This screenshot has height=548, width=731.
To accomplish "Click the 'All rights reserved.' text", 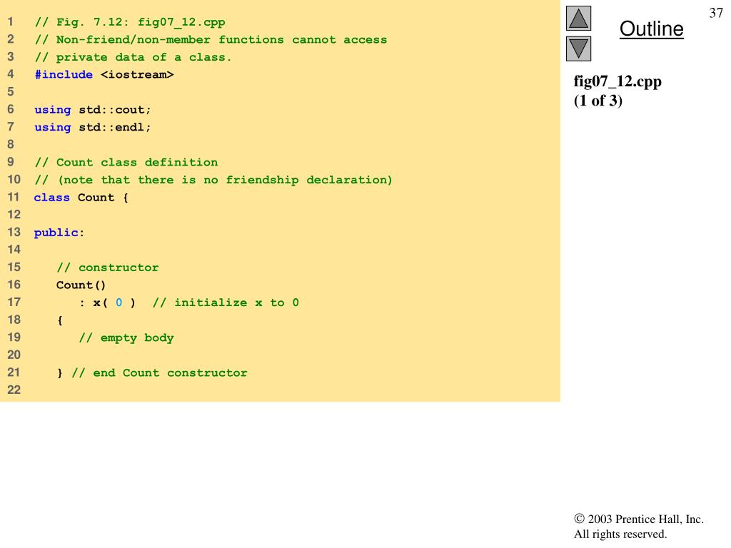I will [x=620, y=534].
